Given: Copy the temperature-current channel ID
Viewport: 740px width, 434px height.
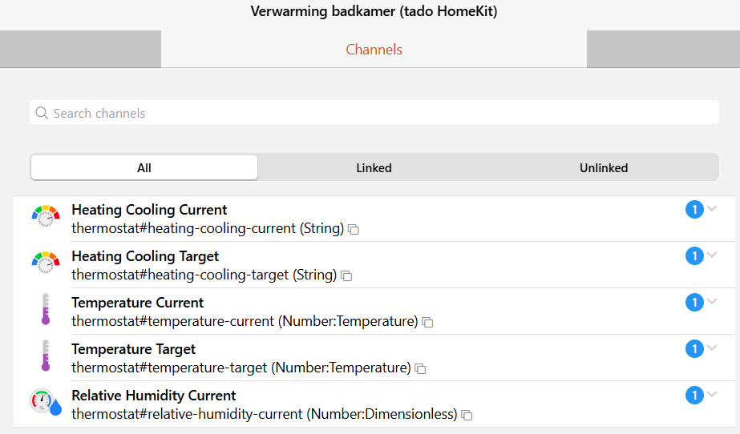Looking at the screenshot, I should [x=428, y=322].
